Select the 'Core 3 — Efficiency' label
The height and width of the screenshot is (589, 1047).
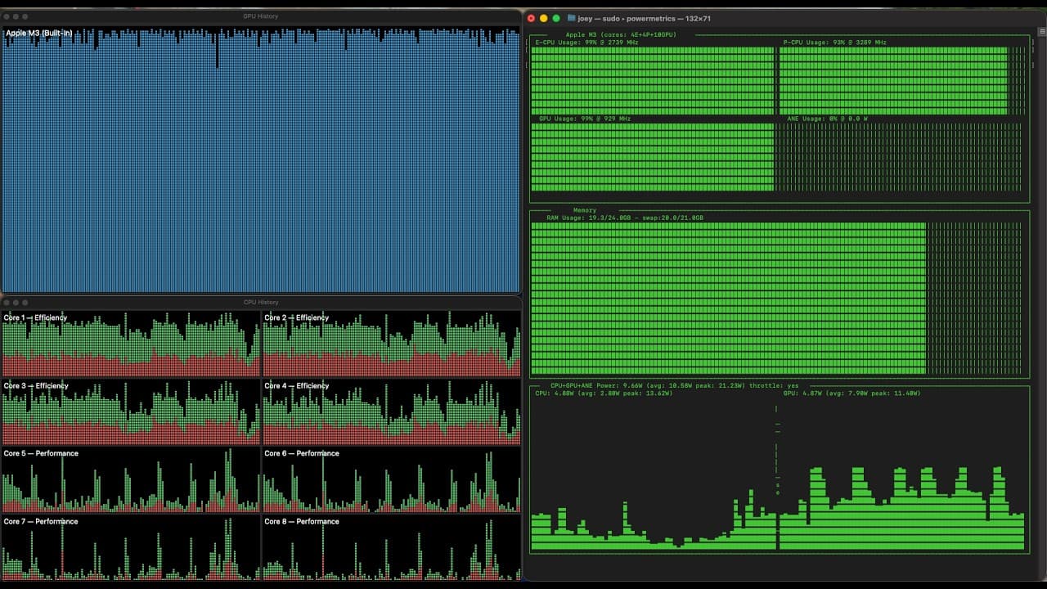35,385
